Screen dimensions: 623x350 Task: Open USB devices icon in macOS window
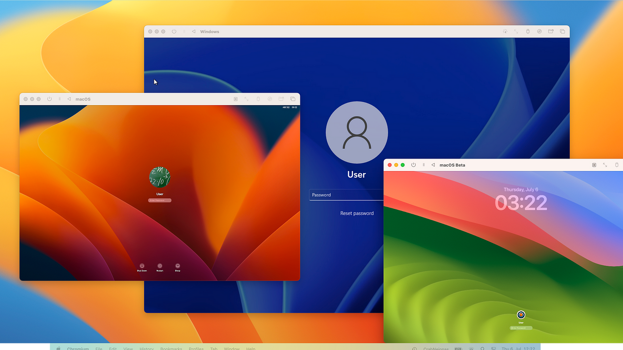(258, 99)
